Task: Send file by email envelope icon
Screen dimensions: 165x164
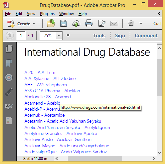Action: 114,23
